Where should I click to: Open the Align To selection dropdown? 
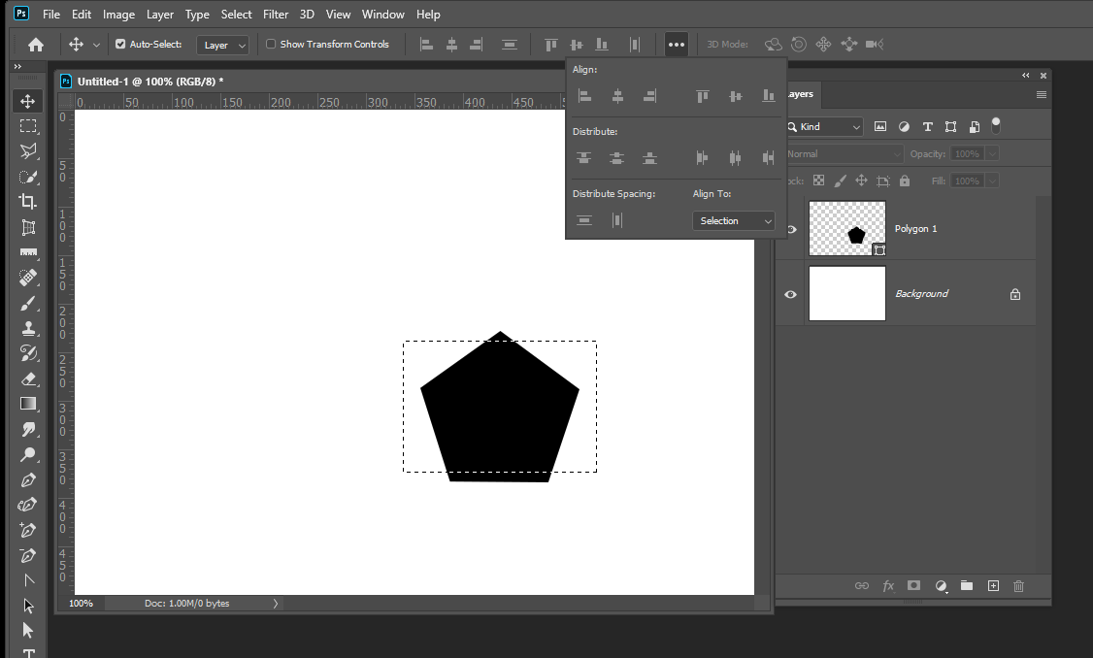coord(733,220)
